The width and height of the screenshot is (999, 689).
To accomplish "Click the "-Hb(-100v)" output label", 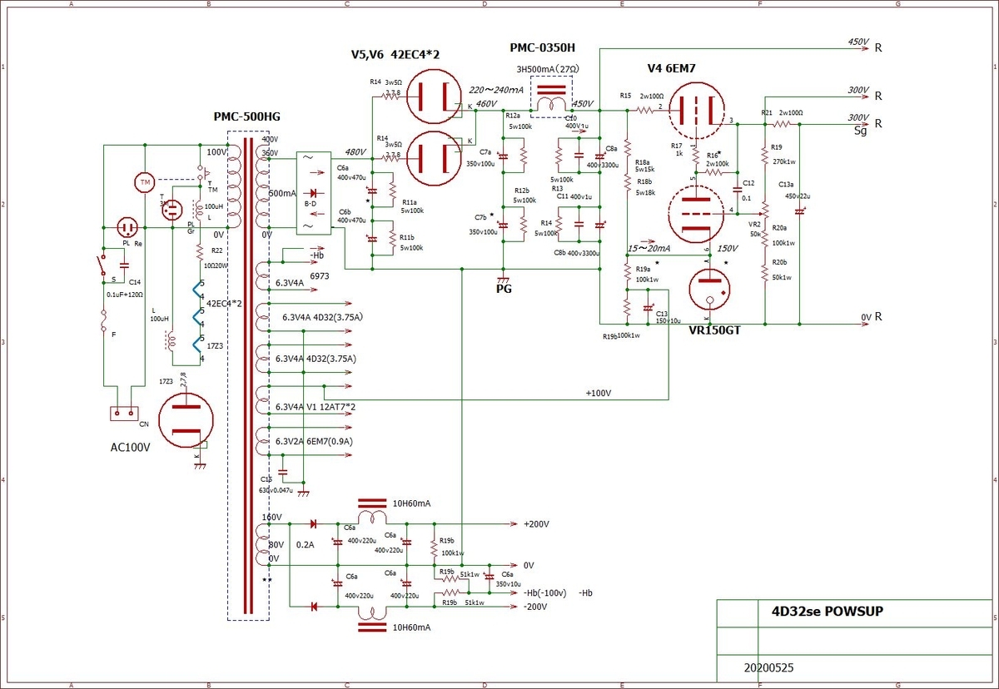I will pos(545,592).
